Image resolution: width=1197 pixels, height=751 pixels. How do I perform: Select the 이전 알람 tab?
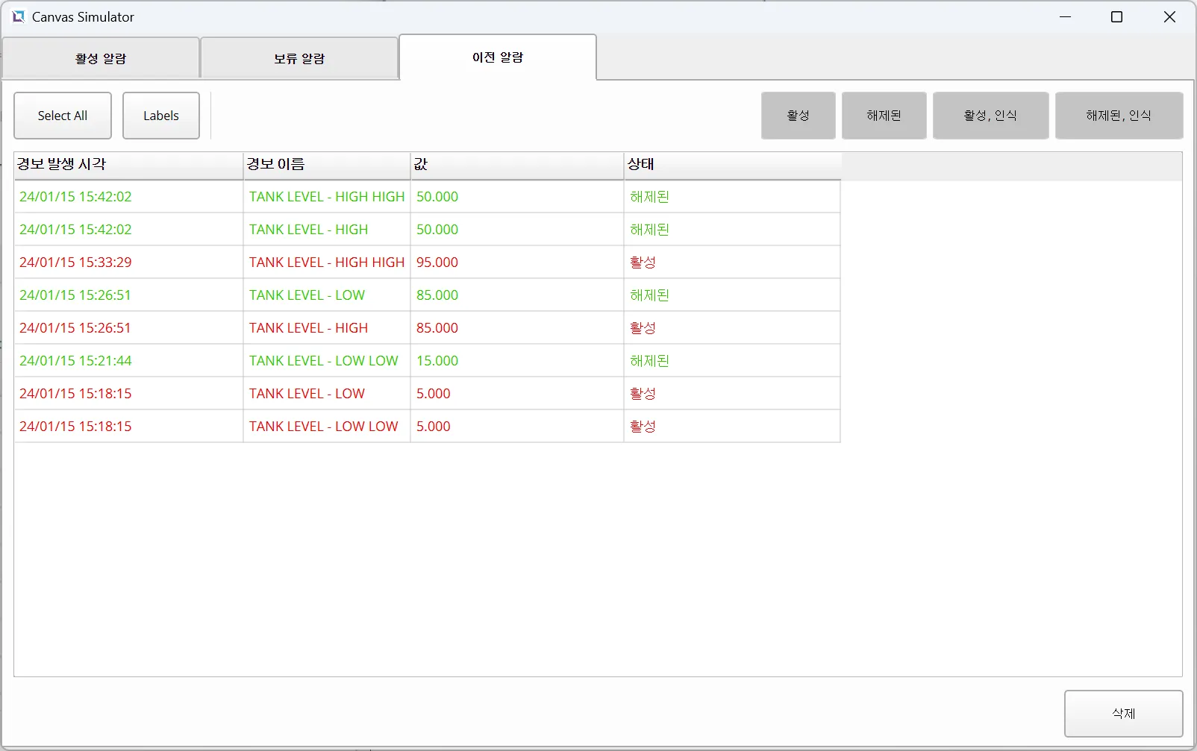498,57
